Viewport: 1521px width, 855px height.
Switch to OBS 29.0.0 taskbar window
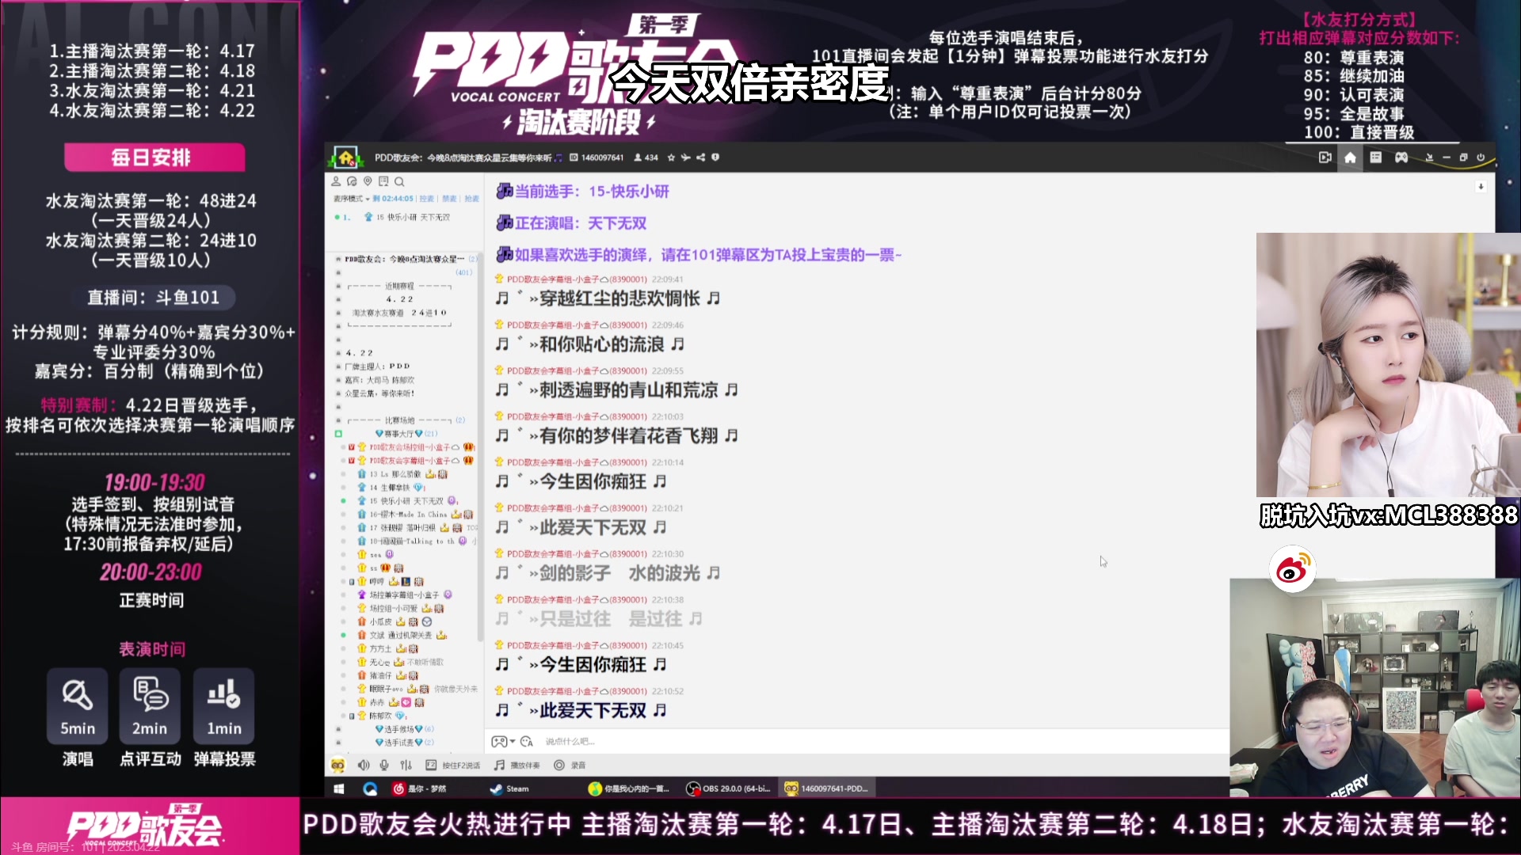[x=729, y=788]
